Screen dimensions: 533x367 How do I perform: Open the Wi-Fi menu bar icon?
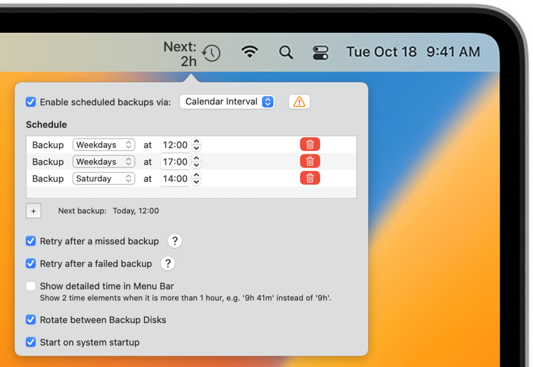249,52
